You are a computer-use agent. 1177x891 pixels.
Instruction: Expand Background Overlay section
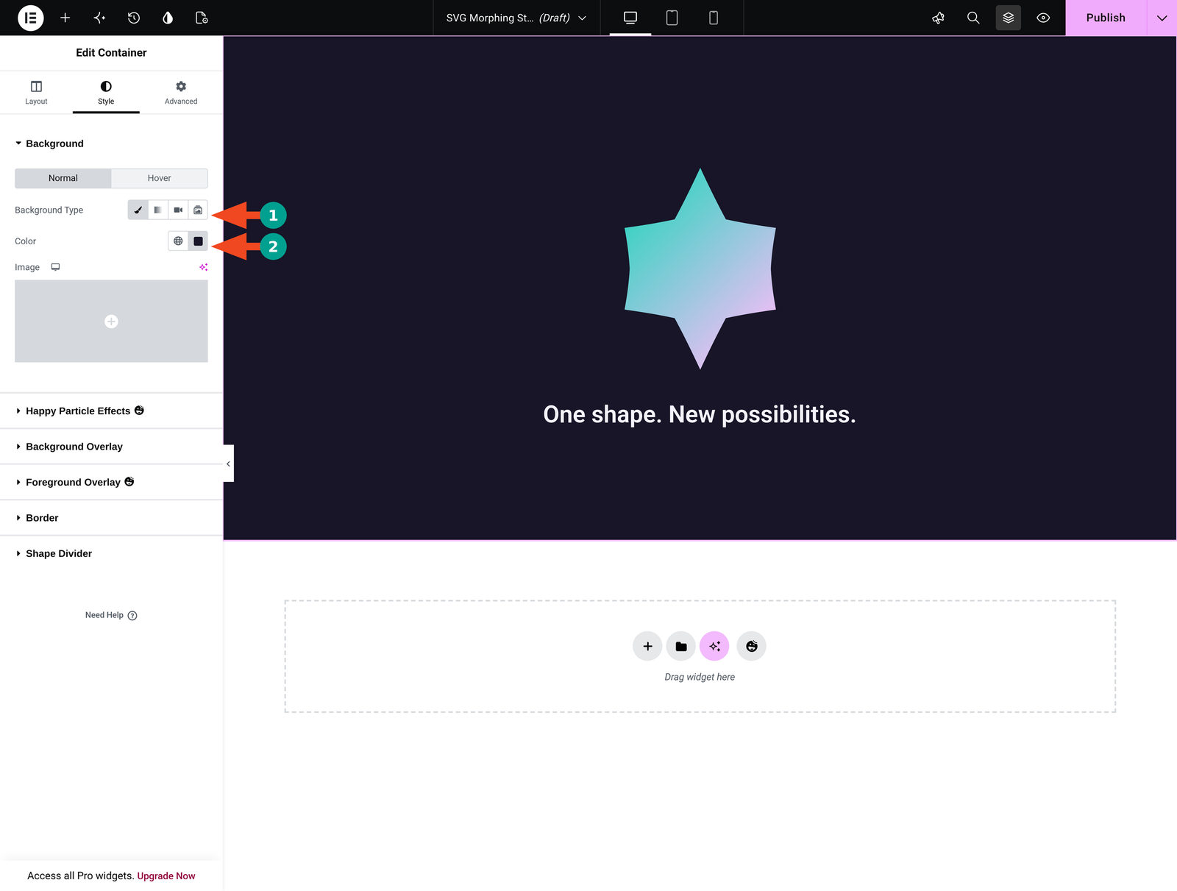[x=111, y=447]
